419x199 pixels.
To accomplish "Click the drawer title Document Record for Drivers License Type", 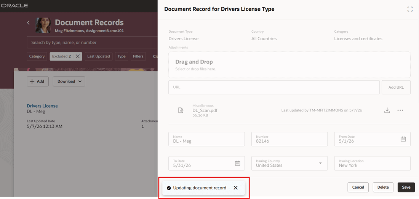I will pyautogui.click(x=219, y=9).
